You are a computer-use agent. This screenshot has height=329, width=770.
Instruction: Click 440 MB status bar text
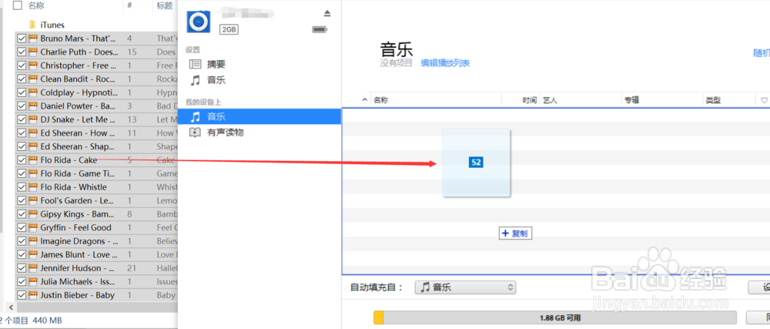click(47, 321)
